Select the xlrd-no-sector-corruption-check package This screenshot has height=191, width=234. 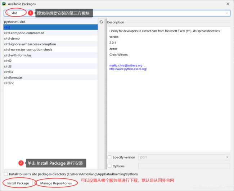(51, 50)
